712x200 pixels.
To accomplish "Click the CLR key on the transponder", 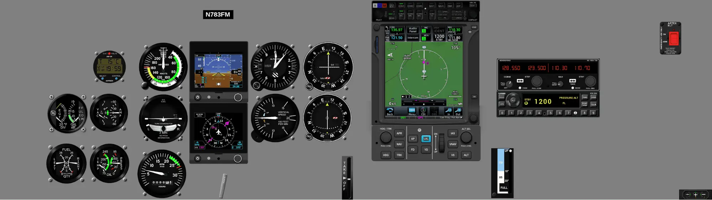I will point(594,104).
